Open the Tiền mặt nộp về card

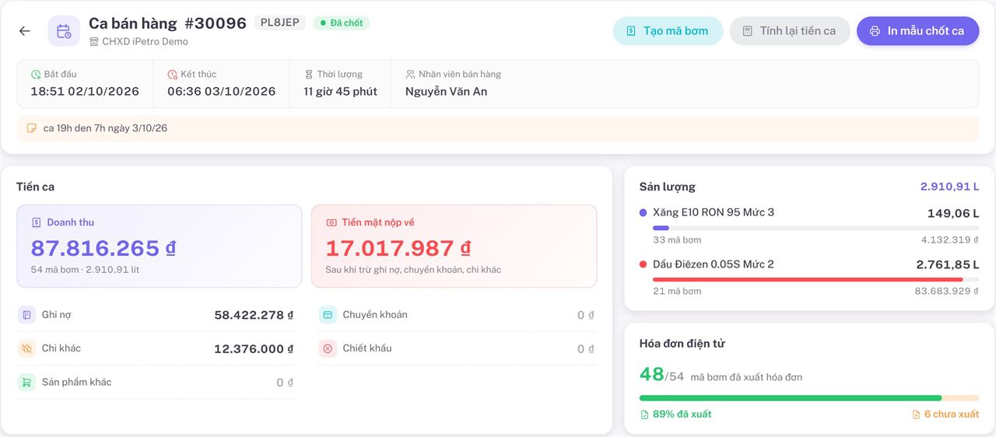click(454, 246)
